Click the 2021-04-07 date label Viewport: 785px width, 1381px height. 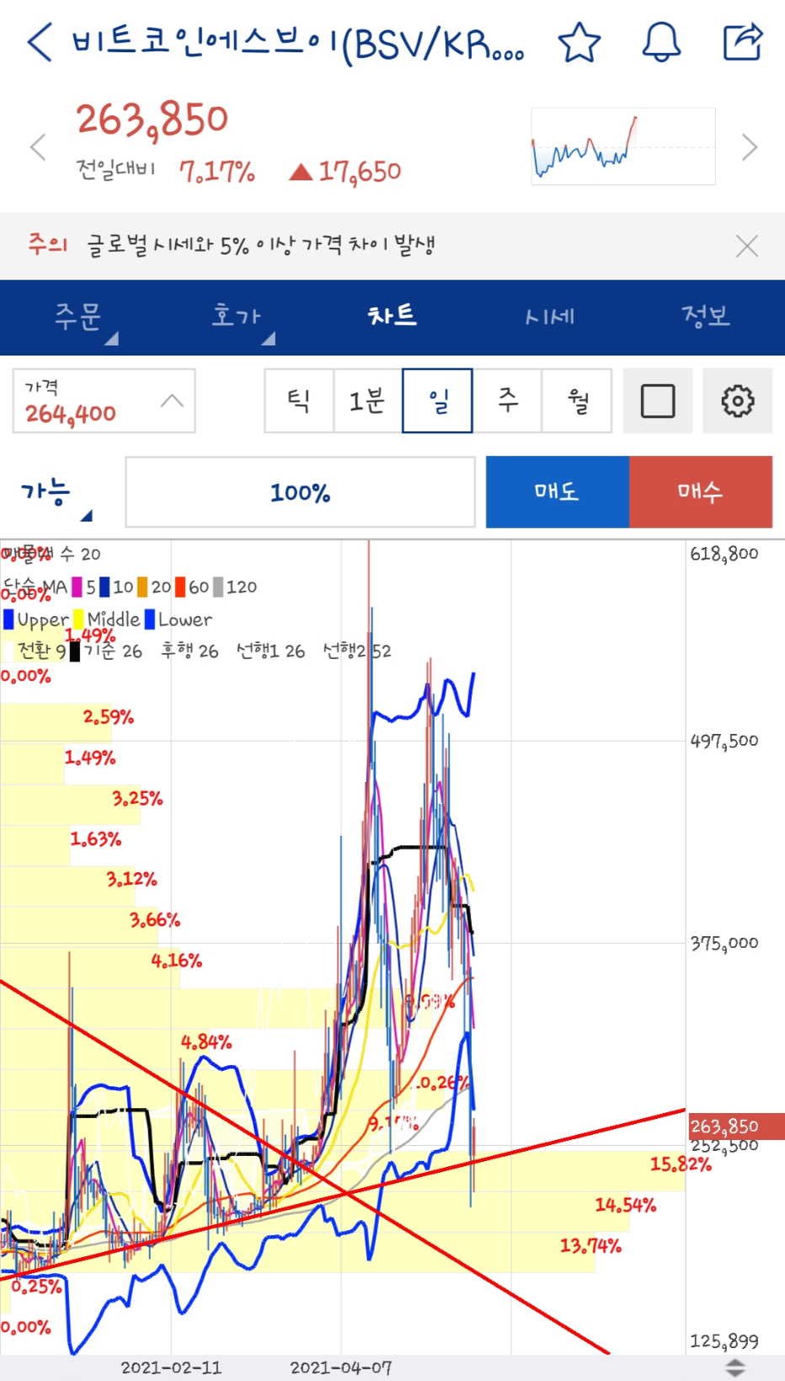pyautogui.click(x=341, y=1368)
